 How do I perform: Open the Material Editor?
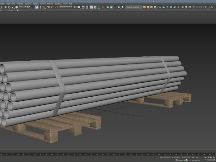(103, 7)
